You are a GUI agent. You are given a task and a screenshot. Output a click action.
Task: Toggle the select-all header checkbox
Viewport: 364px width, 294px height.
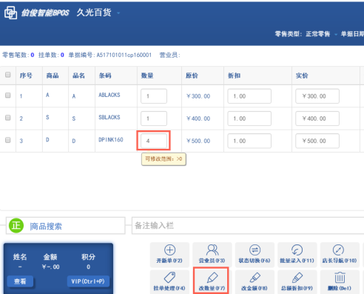click(x=8, y=75)
